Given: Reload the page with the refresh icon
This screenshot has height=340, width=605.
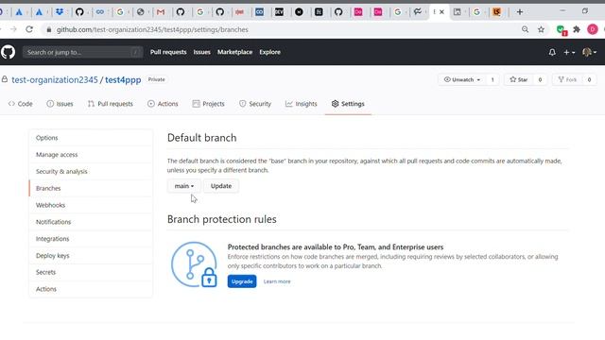Looking at the screenshot, I should pyautogui.click(x=29, y=29).
